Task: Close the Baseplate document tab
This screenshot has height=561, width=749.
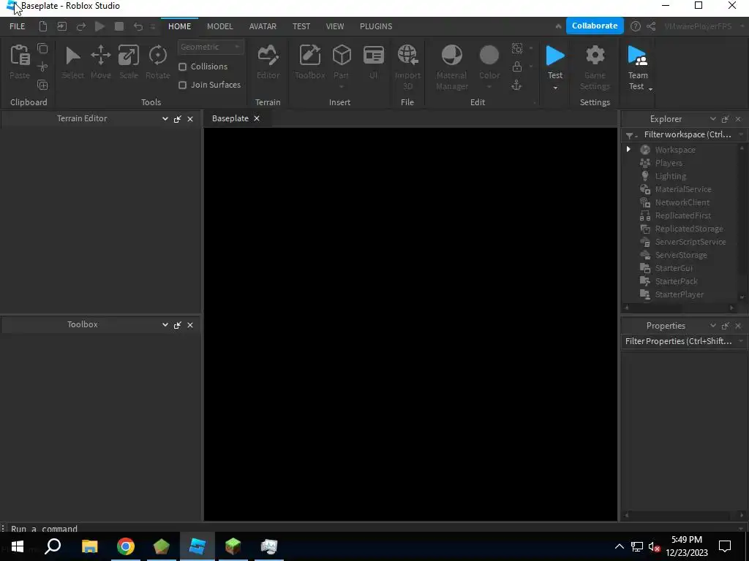Action: coord(257,118)
